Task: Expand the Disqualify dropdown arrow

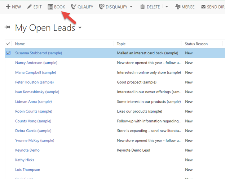Action: click(131, 7)
